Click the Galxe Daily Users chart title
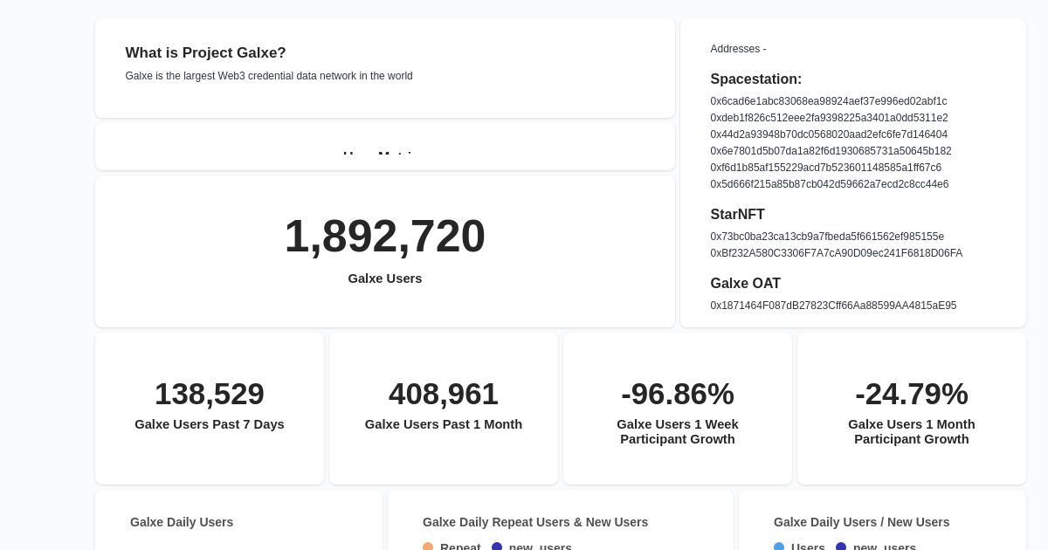The width and height of the screenshot is (1048, 550). pos(182,522)
